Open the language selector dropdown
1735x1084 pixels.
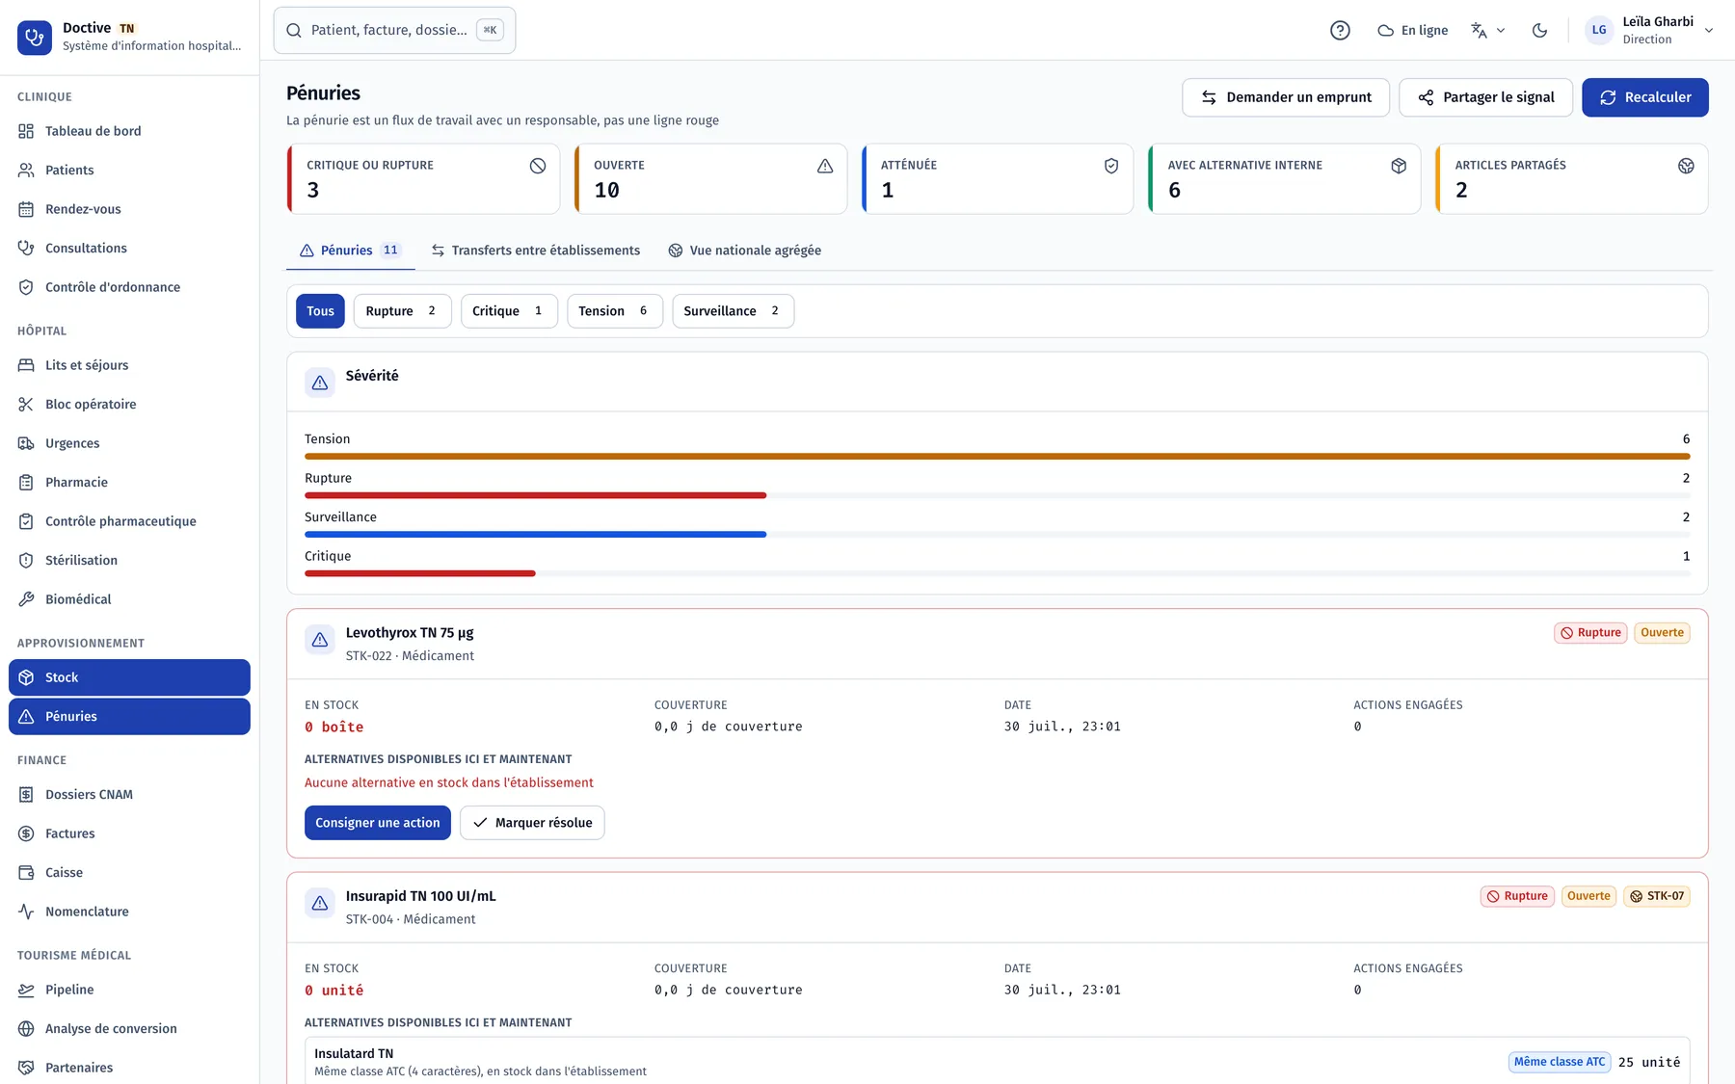click(1487, 30)
